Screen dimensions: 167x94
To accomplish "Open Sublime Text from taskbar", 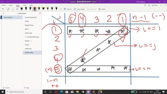I will point(94,92).
